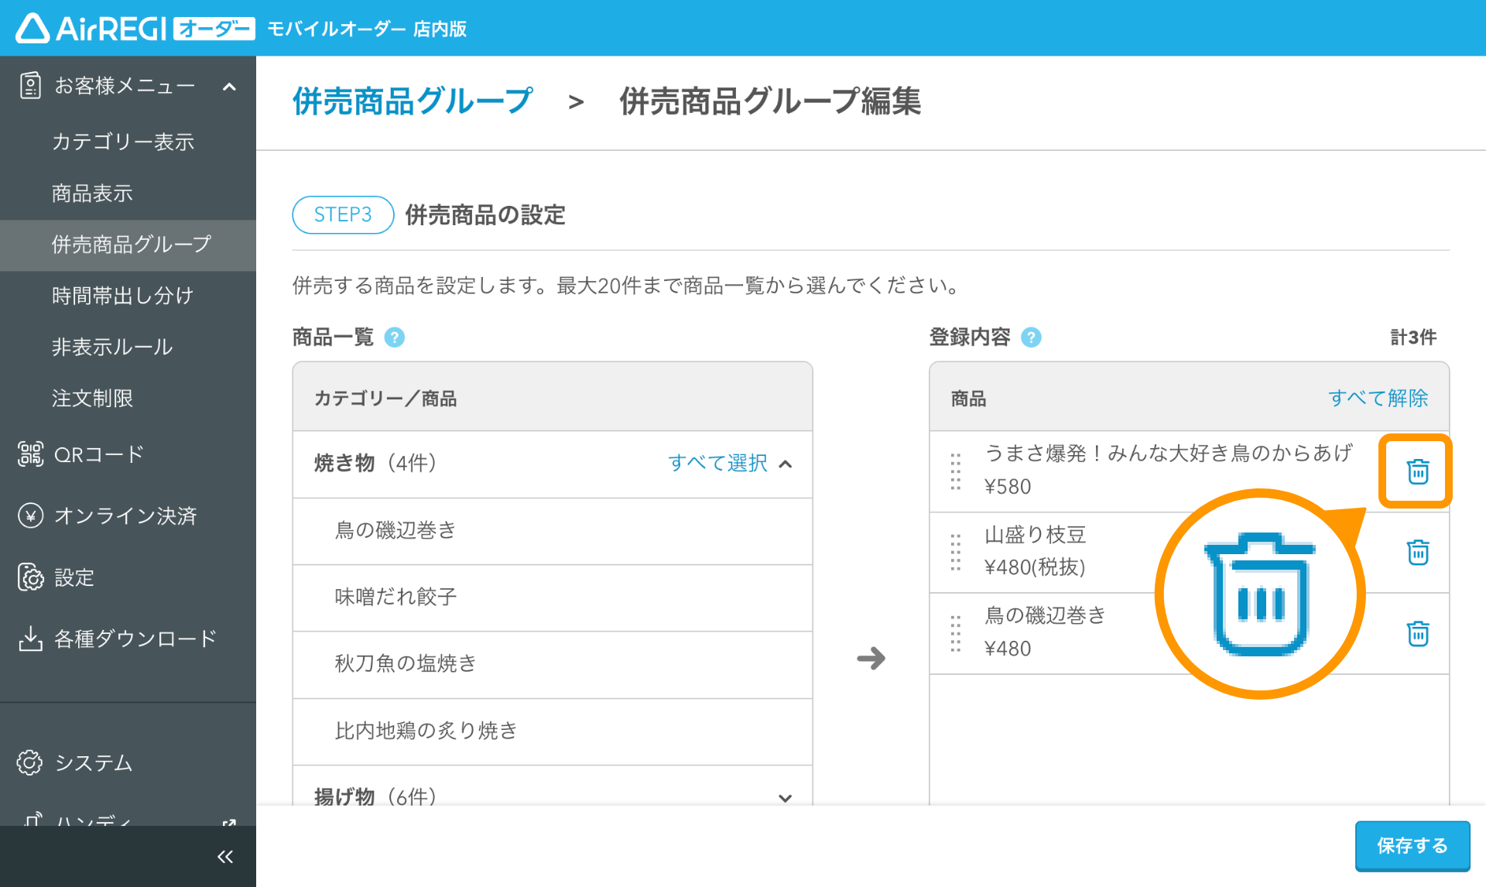Delete うまさ爆発 鳥のからあげ with trash icon

point(1417,471)
